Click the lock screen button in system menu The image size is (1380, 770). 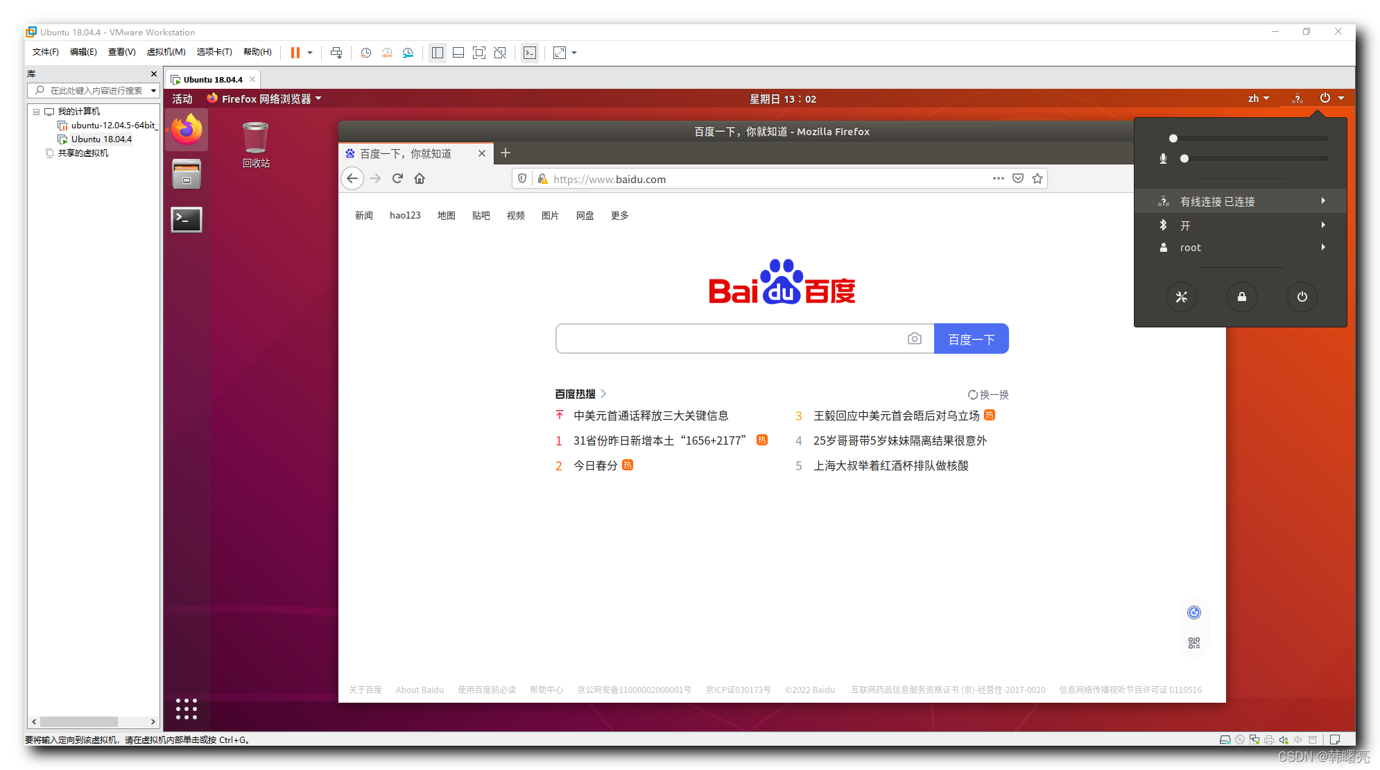1242,297
